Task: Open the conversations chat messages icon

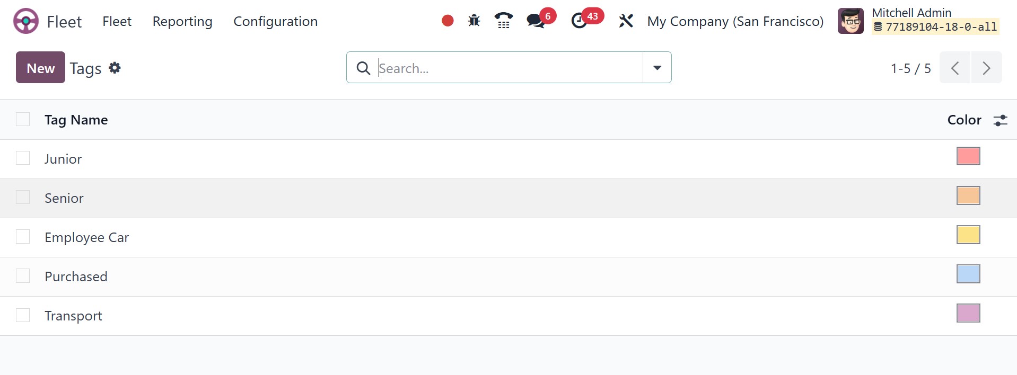Action: pos(536,21)
